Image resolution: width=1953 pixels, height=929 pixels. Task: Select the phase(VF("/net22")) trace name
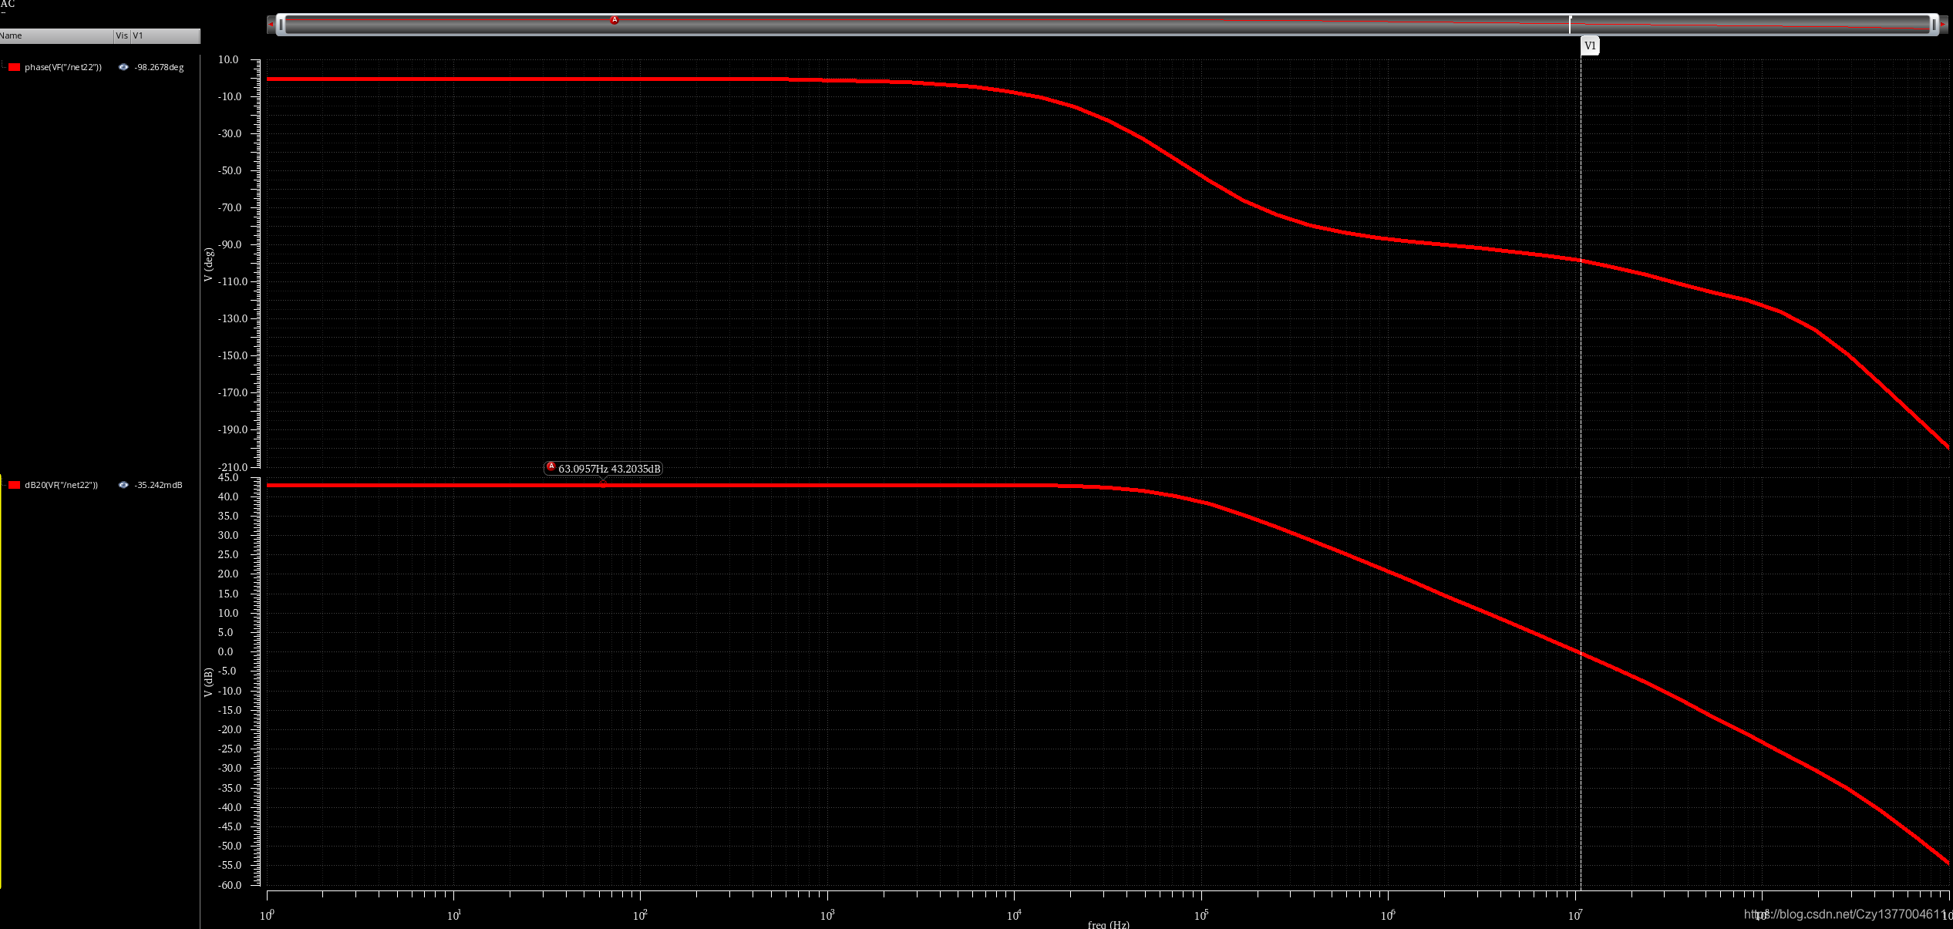coord(63,67)
